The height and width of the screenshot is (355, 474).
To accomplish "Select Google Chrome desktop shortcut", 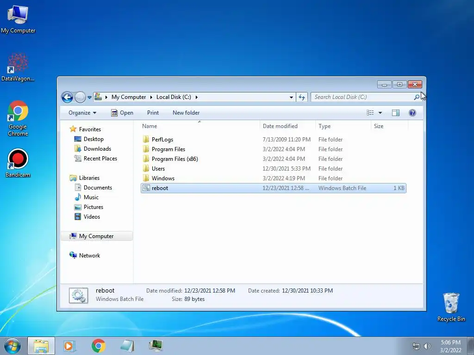I will point(18,119).
